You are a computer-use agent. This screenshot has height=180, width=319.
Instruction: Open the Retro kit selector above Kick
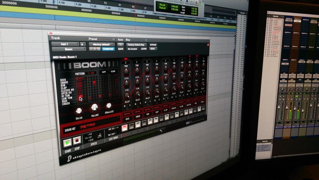pyautogui.click(x=127, y=114)
